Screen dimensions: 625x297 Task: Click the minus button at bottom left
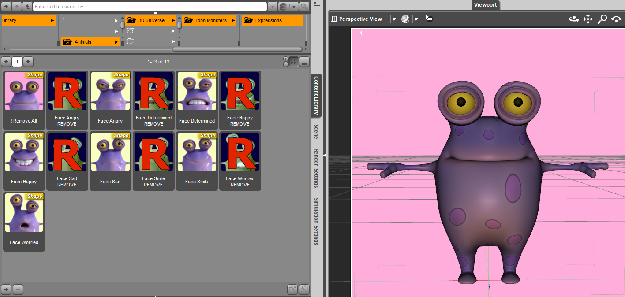18,290
